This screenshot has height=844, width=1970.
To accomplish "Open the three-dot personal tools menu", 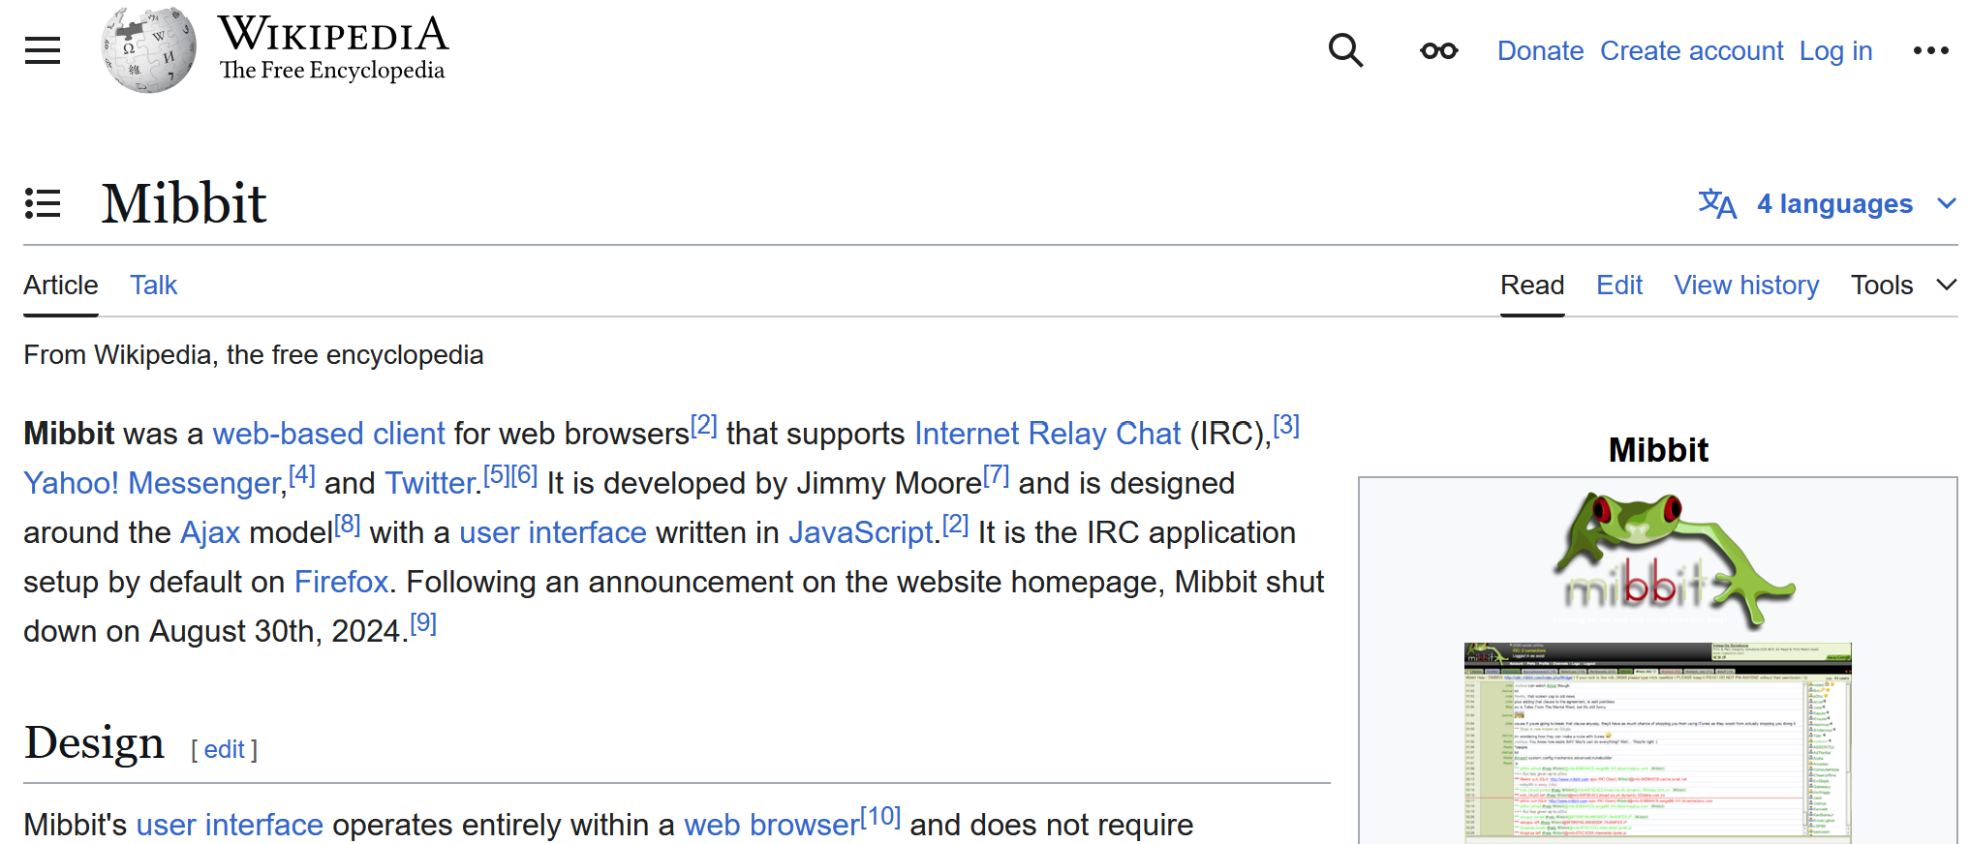I will click(x=1930, y=50).
